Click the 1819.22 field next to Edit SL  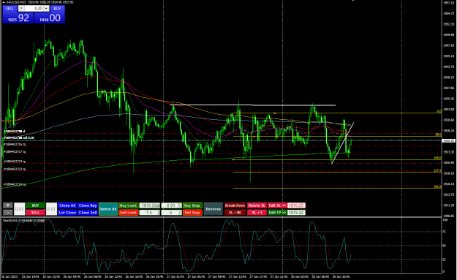(296, 205)
